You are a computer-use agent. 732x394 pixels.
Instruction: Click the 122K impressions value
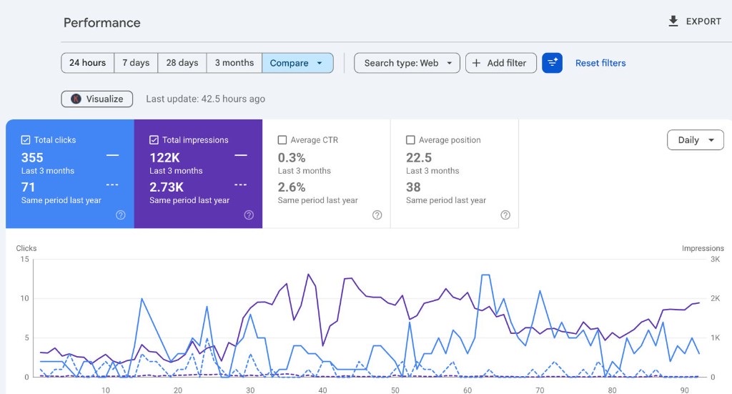(165, 158)
